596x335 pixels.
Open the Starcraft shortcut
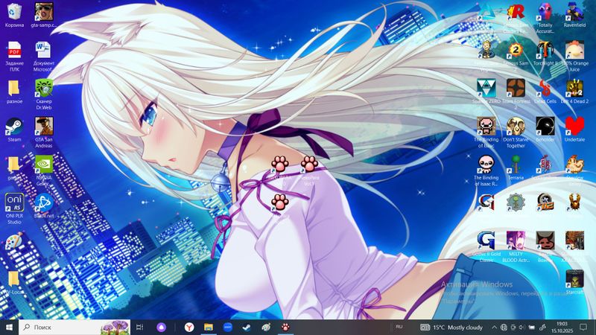pyautogui.click(x=574, y=278)
